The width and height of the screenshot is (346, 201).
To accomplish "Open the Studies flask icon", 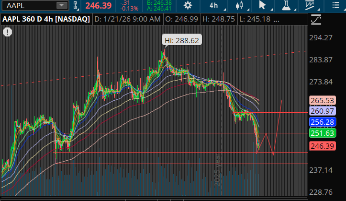I will 286,5.
